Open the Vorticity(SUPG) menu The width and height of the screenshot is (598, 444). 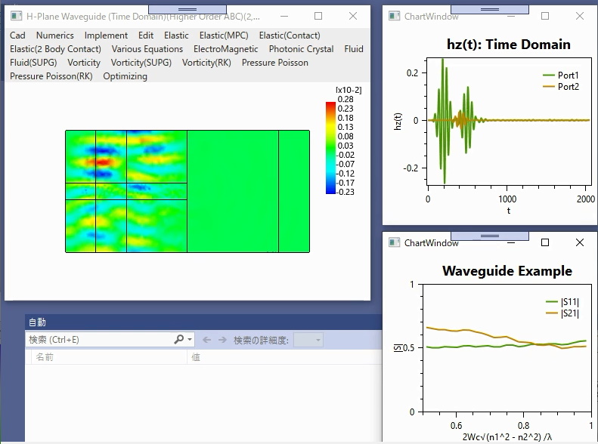[x=141, y=63]
